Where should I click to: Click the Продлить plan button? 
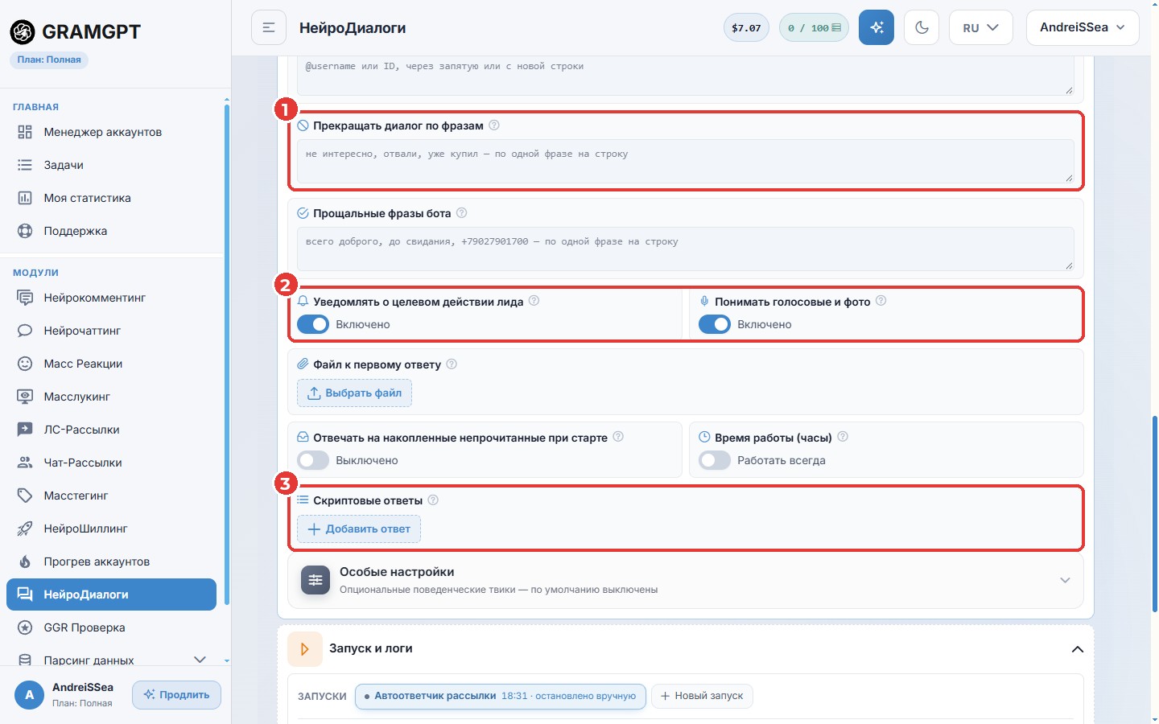176,695
